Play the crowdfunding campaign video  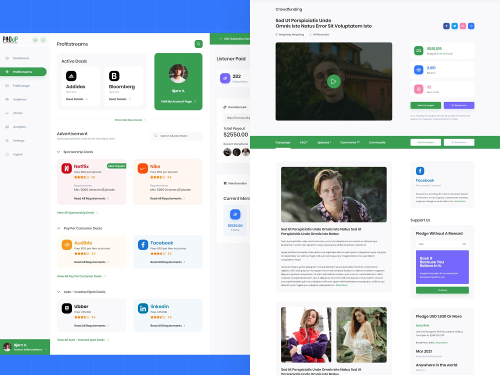click(333, 81)
